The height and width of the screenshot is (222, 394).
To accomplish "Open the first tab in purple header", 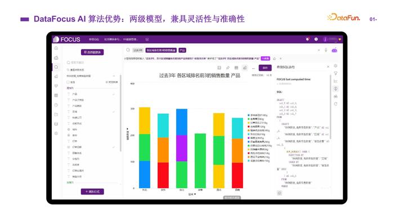I will [94, 39].
